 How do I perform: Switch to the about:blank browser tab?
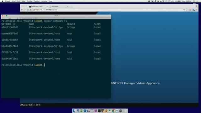59,7
